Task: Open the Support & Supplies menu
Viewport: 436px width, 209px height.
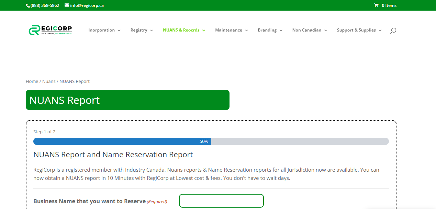Action: click(359, 30)
